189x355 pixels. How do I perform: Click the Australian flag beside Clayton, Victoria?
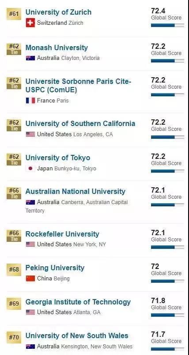point(30,58)
